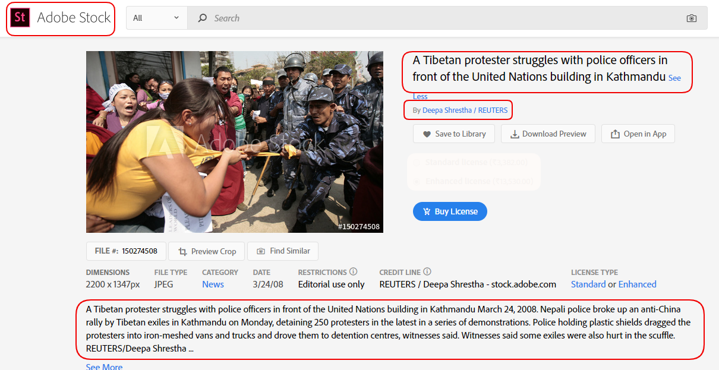Screen dimensions: 719x370
Task: Click the Open in App button
Action: (x=638, y=134)
